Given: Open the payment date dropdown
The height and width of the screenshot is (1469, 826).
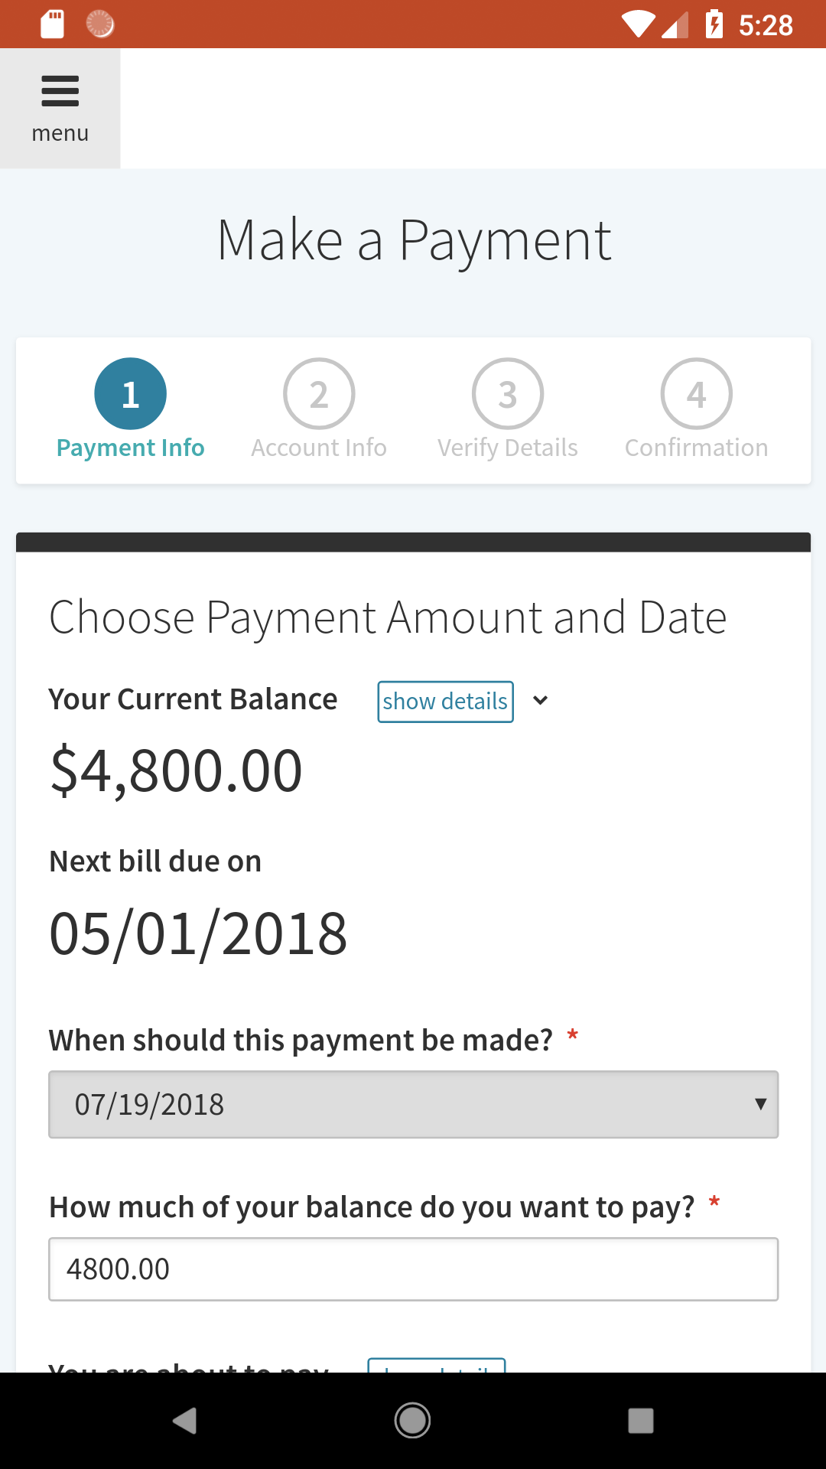Looking at the screenshot, I should [413, 1104].
